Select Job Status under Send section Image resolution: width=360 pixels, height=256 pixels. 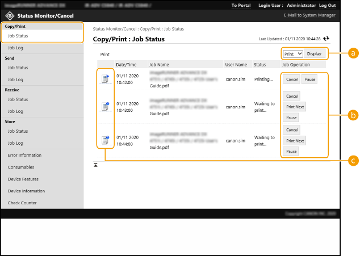[18, 68]
